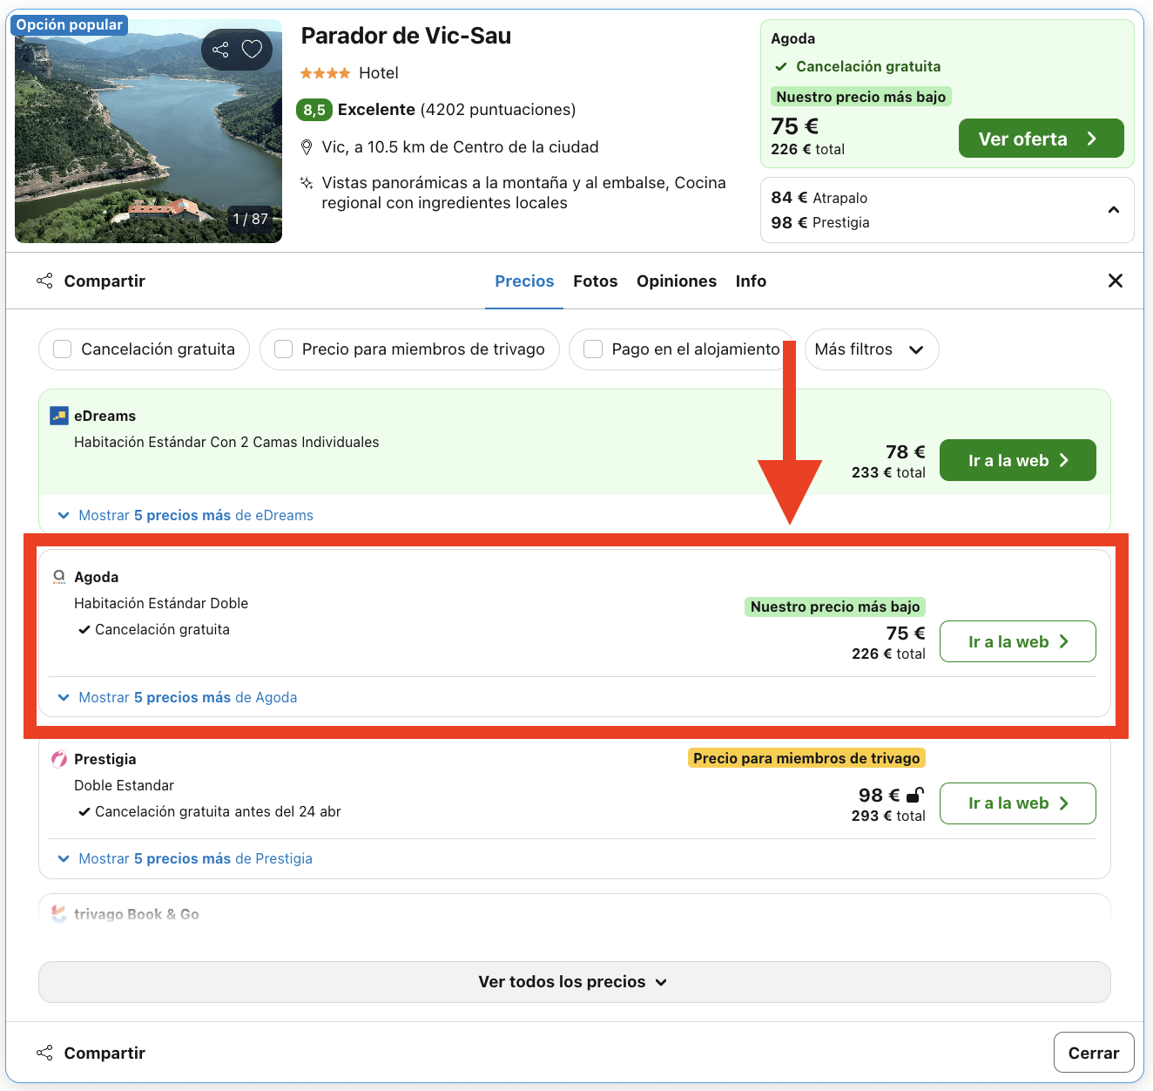Image resolution: width=1153 pixels, height=1091 pixels.
Task: Switch to the Precios tab
Action: point(524,281)
